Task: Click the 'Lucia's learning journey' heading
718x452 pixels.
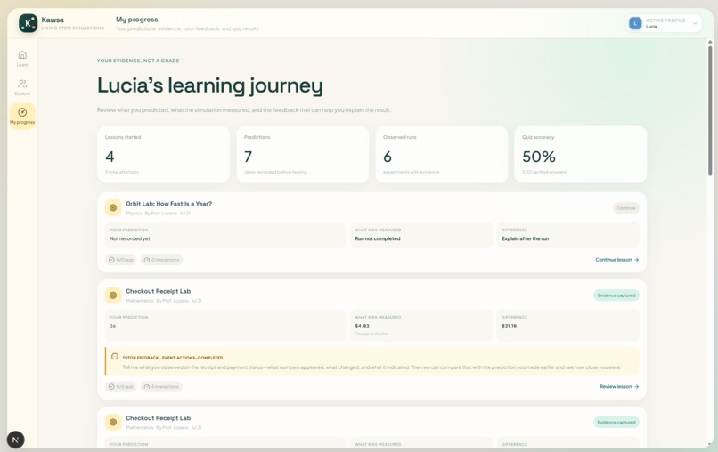Action: [x=209, y=85]
